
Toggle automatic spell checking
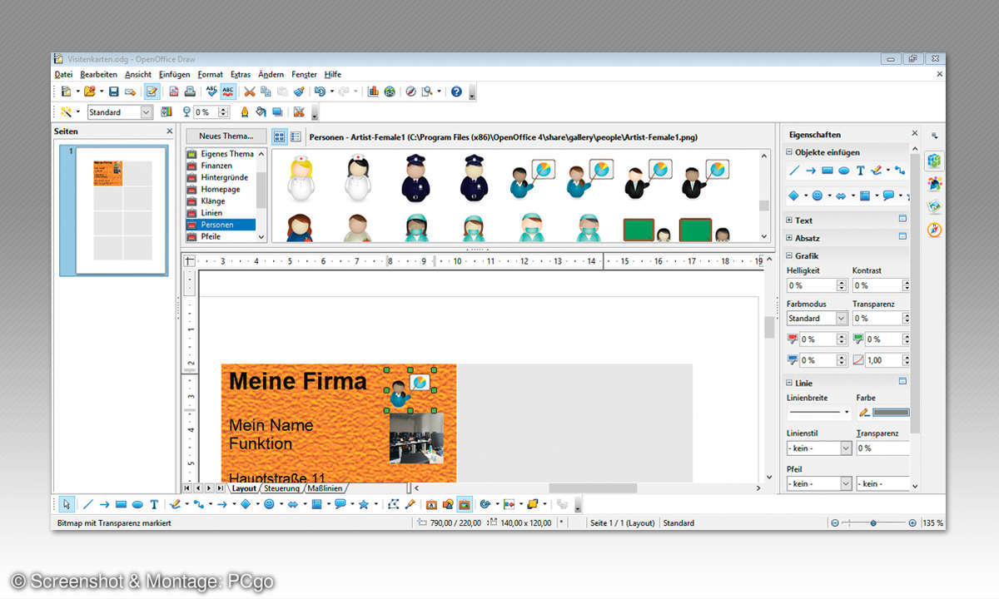click(227, 92)
